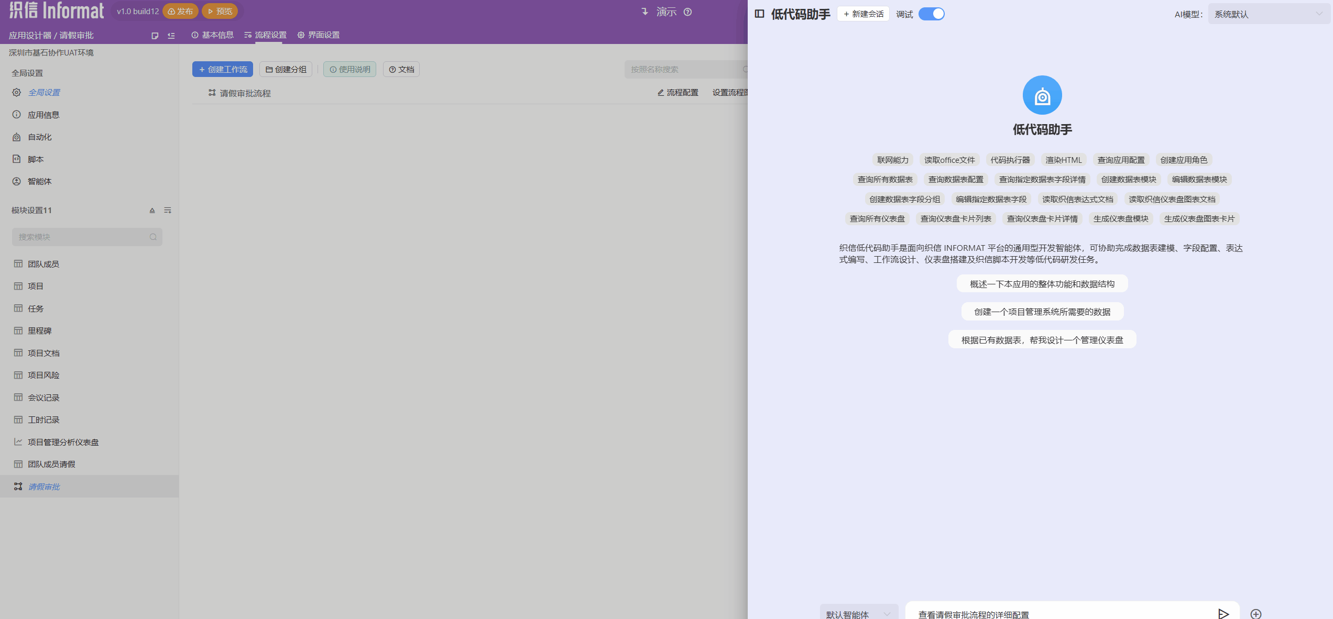
Task: Click the plus-circle icon beside the chat input
Action: pyautogui.click(x=1256, y=614)
